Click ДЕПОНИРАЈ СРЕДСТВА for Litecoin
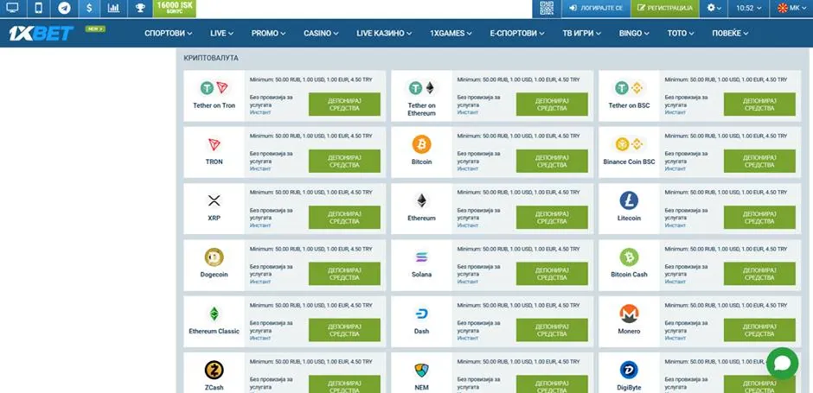 [x=759, y=218]
